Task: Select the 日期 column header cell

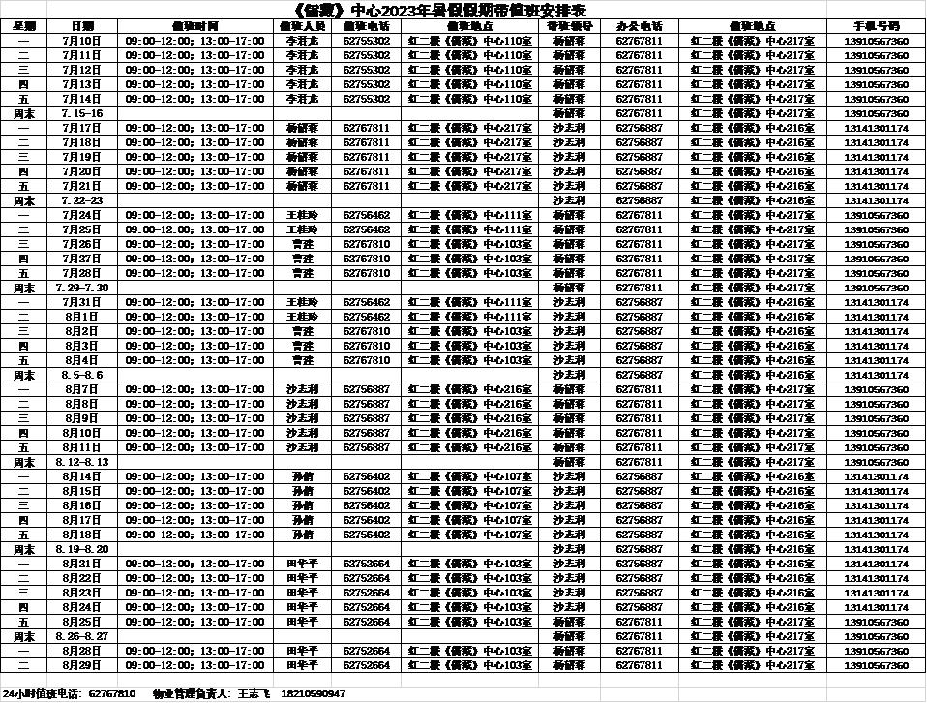Action: click(x=82, y=26)
